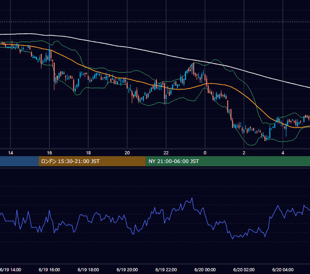Click the 18 hour label on price chart axis
The height and width of the screenshot is (274, 310).
(88, 153)
